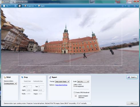
Task: Click the Exit button
Action: (x=132, y=103)
